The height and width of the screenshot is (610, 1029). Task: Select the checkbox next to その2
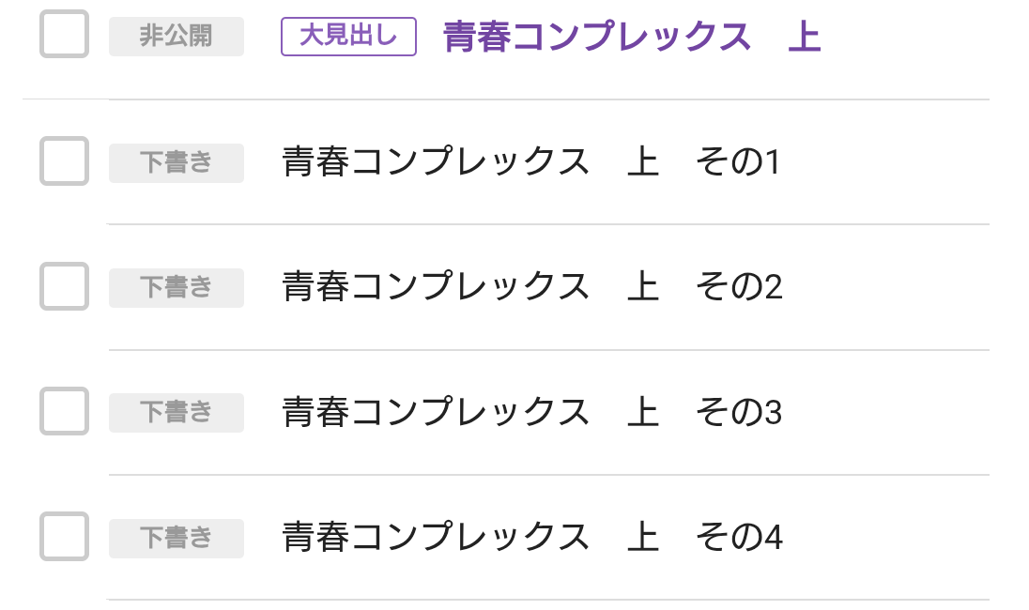click(64, 286)
